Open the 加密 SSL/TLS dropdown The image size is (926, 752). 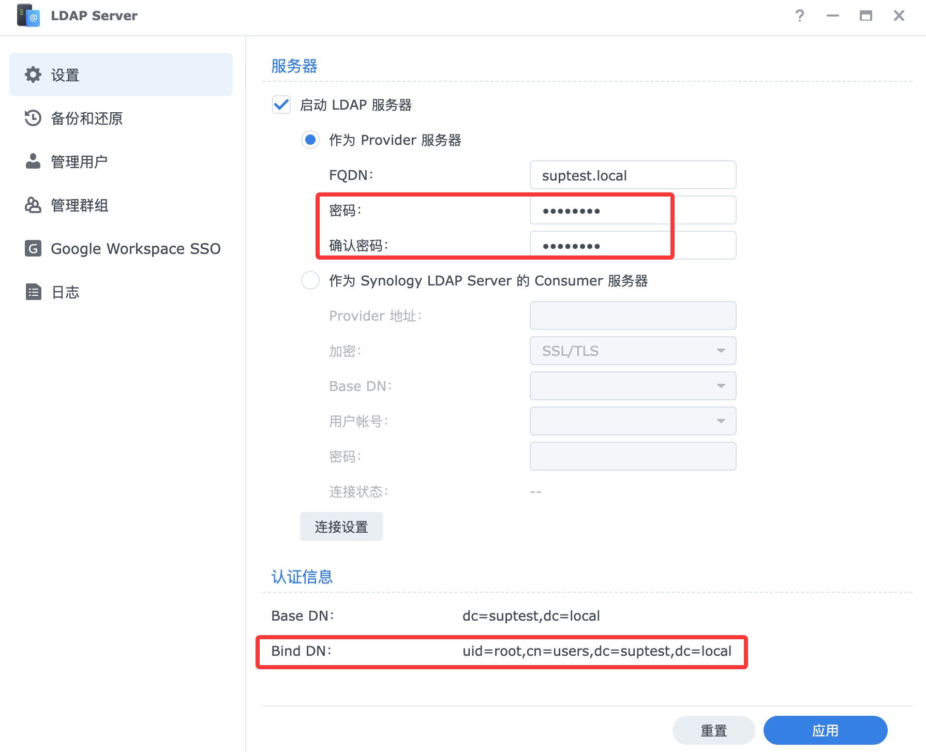tap(633, 351)
